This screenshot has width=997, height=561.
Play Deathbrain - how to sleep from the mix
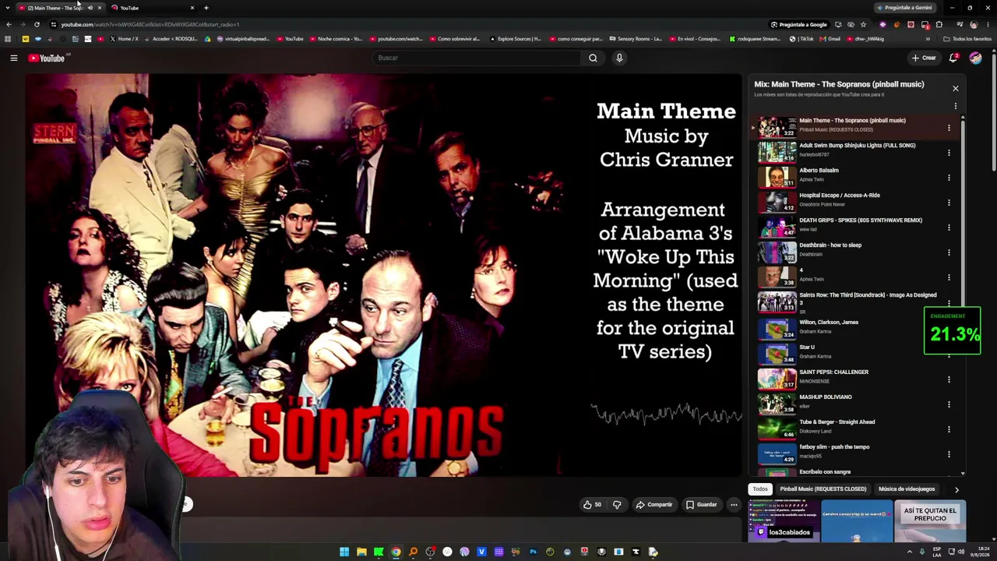(853, 251)
